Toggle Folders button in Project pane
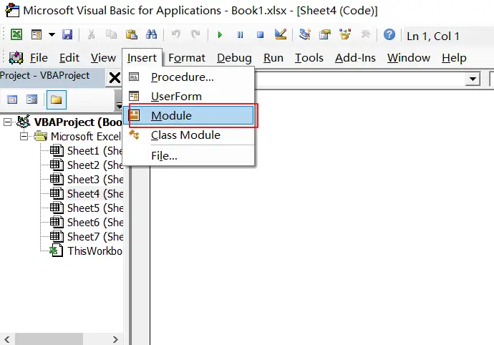 point(57,100)
